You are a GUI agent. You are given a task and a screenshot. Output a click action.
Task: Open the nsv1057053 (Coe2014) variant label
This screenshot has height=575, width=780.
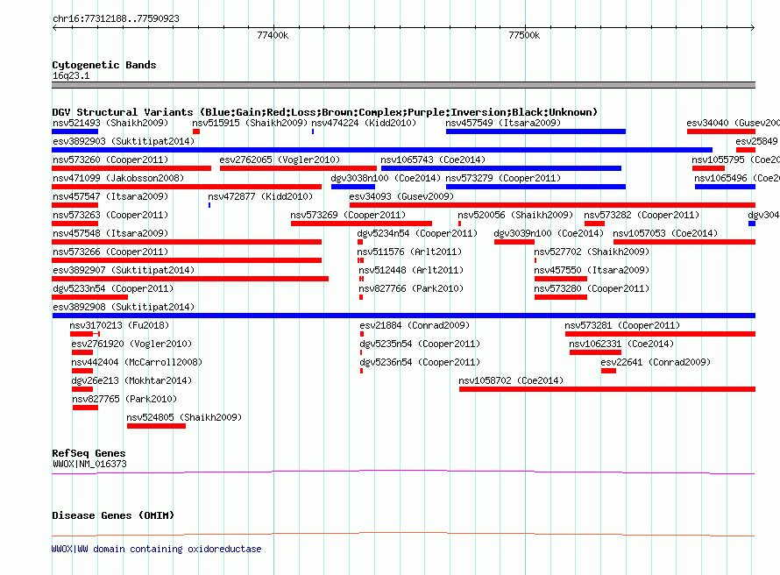coord(665,233)
